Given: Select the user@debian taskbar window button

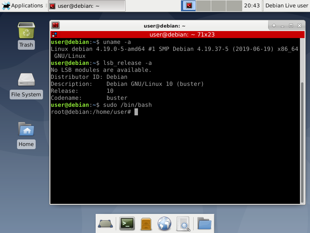Looking at the screenshot, I should tap(87, 6).
